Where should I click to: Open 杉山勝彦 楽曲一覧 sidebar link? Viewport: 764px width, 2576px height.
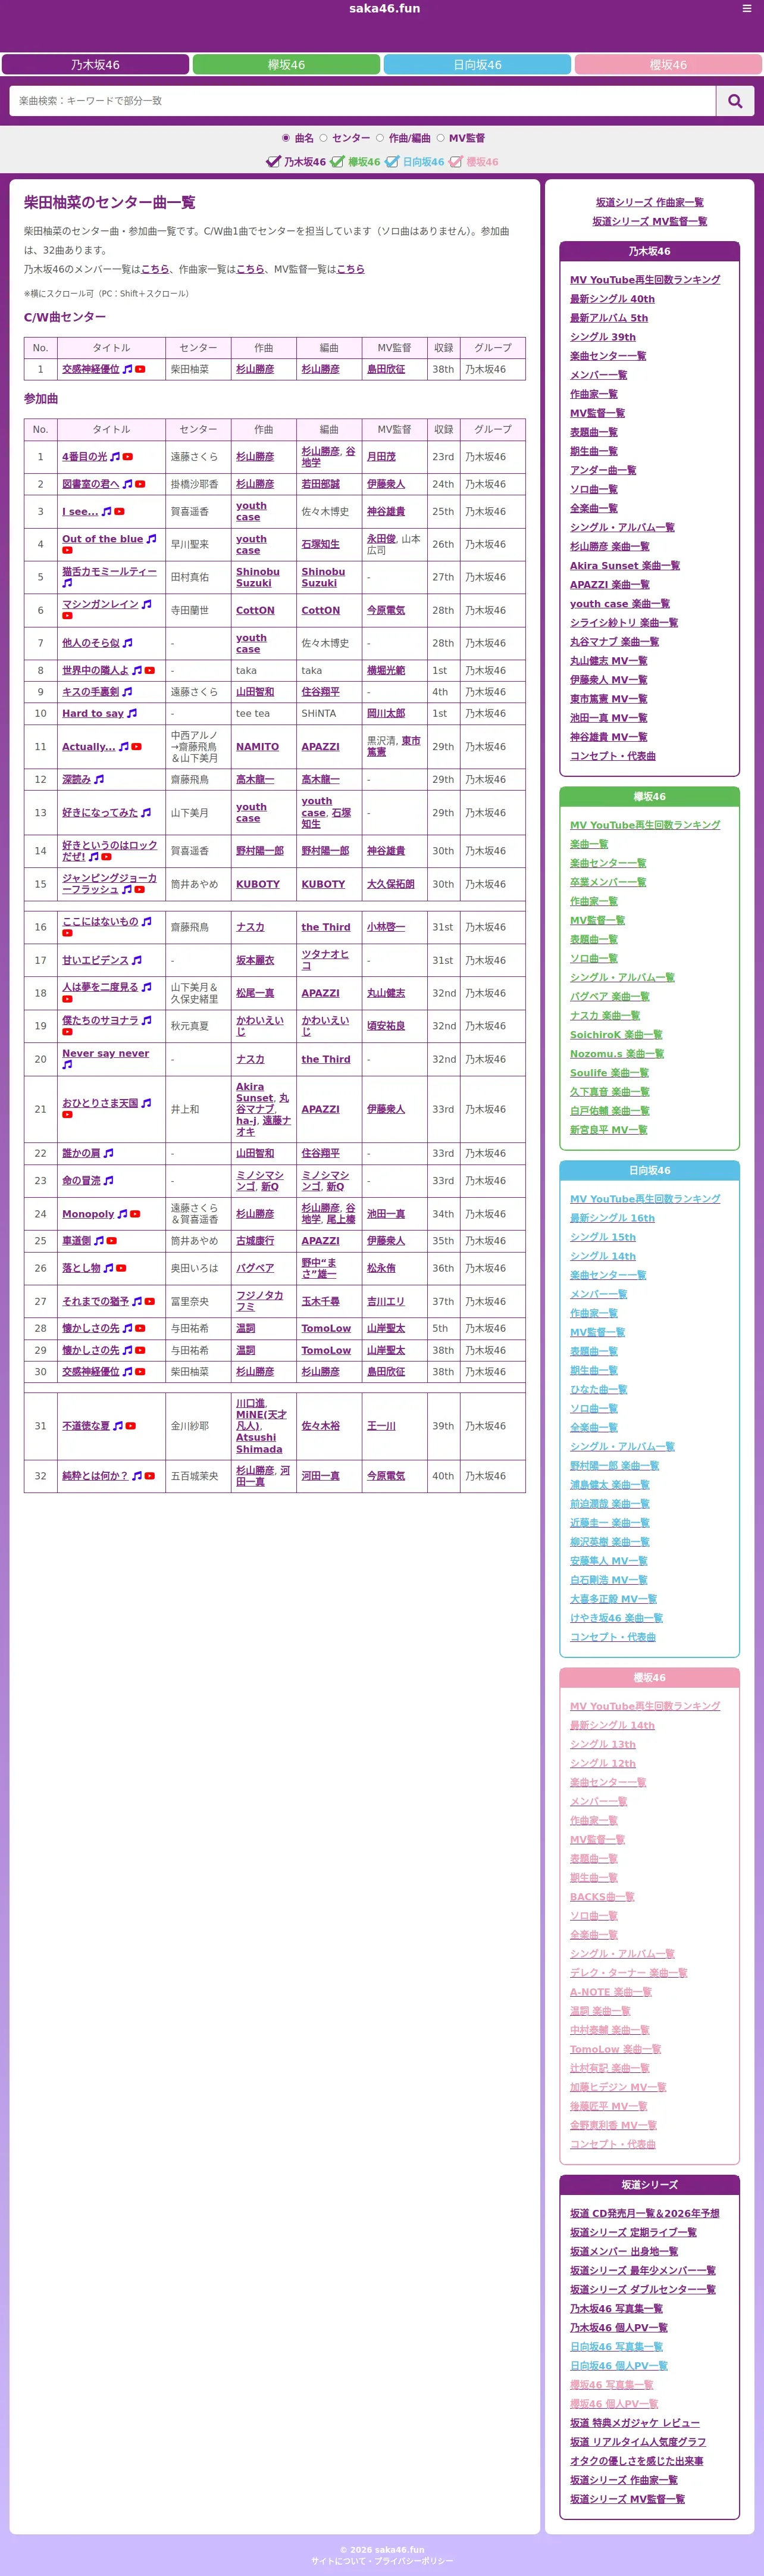[x=610, y=547]
